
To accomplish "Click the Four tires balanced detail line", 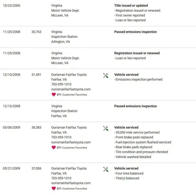I will 129,174.
